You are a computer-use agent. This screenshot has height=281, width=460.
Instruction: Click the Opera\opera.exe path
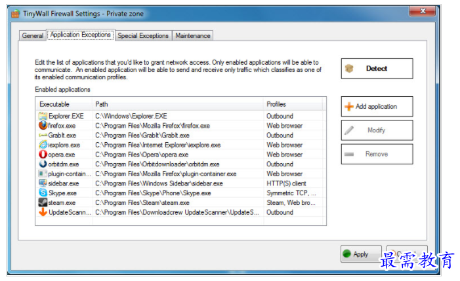click(142, 155)
